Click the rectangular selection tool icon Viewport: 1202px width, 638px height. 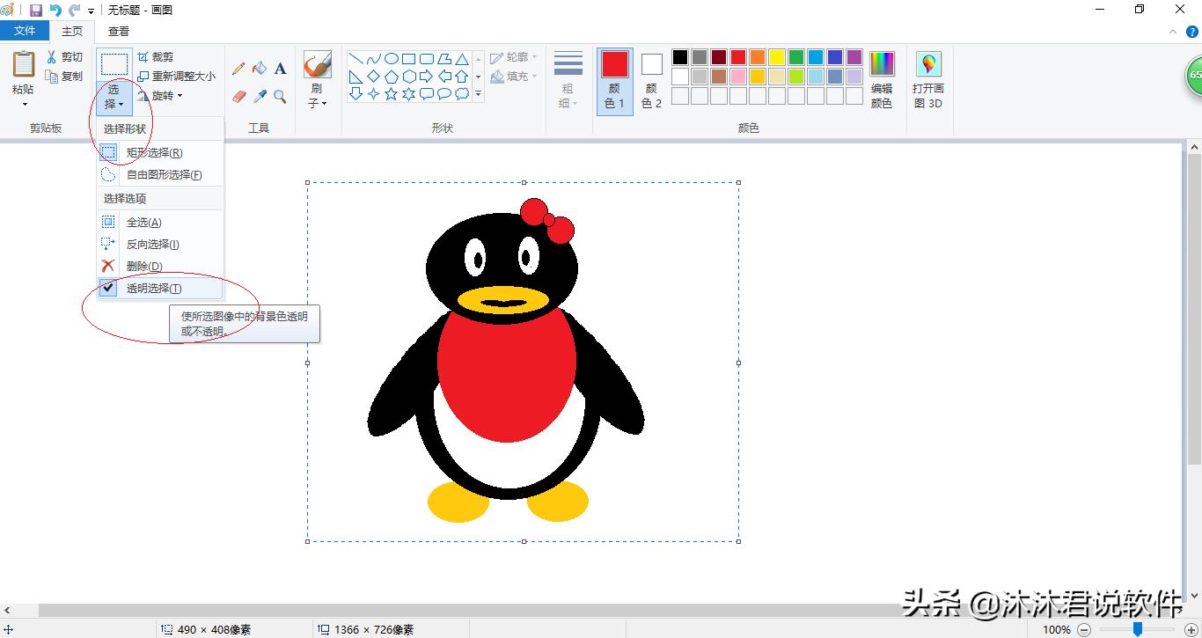pos(114,64)
